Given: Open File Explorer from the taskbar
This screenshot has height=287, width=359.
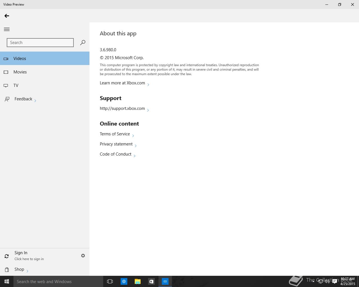Looking at the screenshot, I should pyautogui.click(x=137, y=281).
